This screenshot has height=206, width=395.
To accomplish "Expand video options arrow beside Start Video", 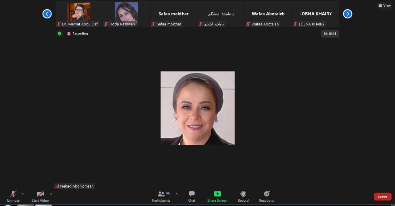I will click(51, 194).
